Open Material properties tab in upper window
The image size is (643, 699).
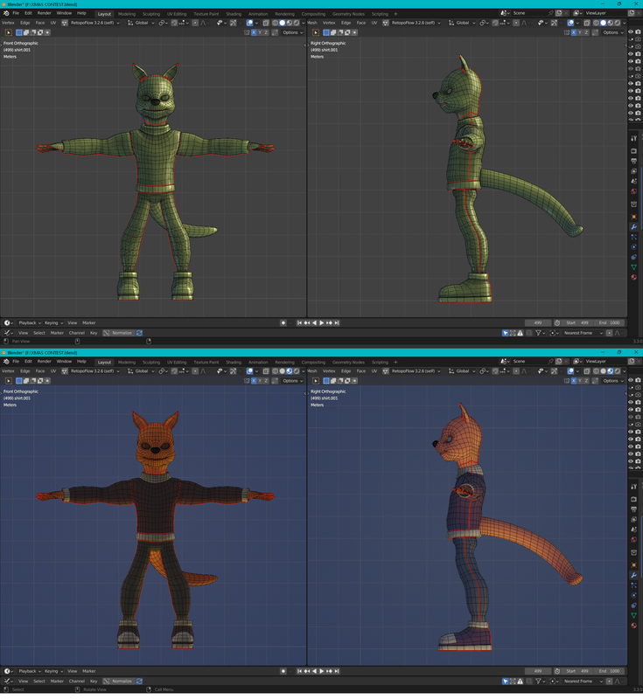pos(633,277)
